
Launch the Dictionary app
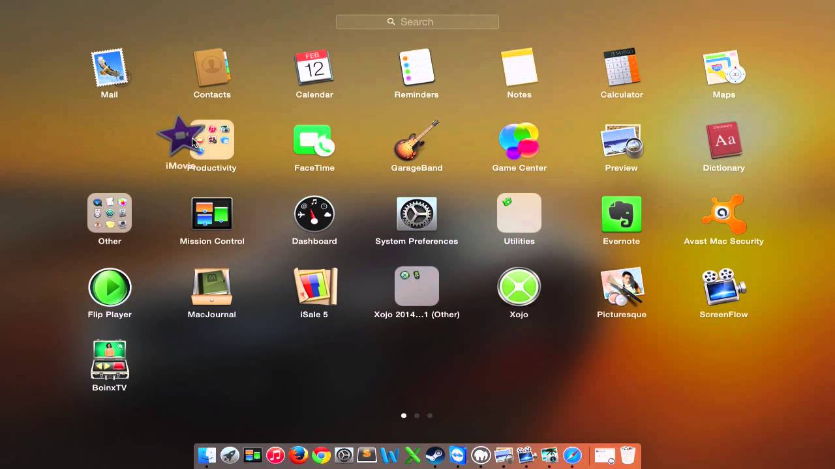click(x=724, y=141)
